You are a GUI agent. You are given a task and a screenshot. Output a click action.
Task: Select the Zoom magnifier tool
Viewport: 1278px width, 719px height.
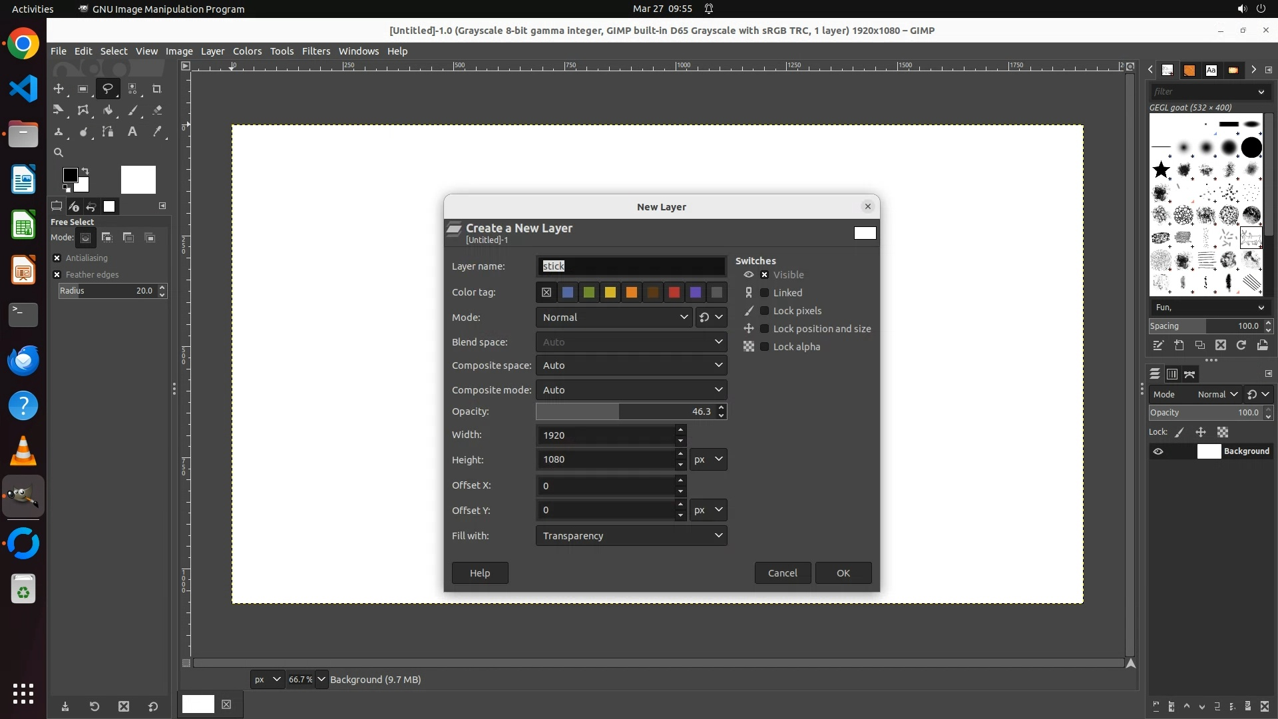click(59, 153)
